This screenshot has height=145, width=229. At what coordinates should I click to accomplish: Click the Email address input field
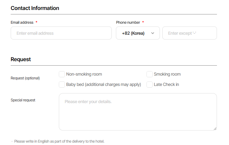coord(61,33)
